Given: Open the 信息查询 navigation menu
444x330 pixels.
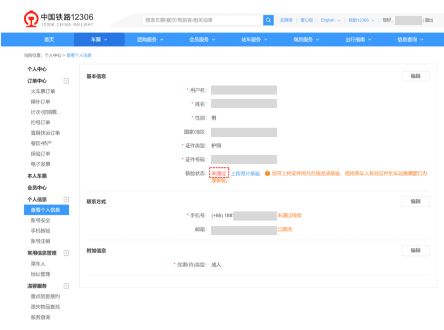Looking at the screenshot, I should pos(410,40).
